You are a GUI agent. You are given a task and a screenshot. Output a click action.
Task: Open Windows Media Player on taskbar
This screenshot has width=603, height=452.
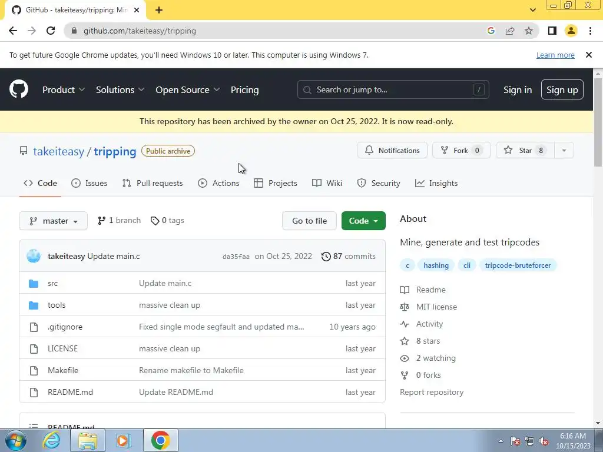point(124,440)
